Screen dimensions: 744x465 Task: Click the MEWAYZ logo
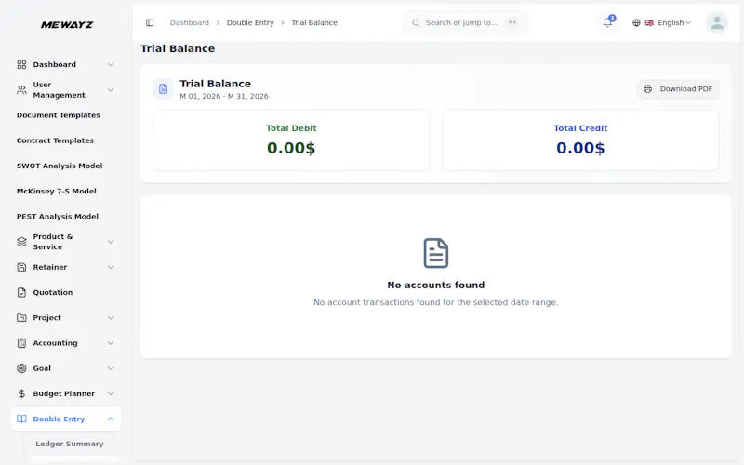67,25
